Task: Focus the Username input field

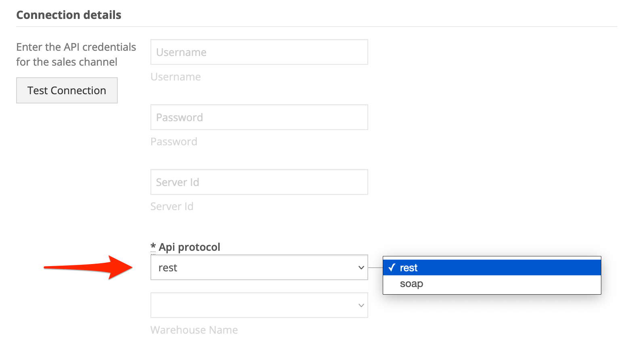Action: 259,52
